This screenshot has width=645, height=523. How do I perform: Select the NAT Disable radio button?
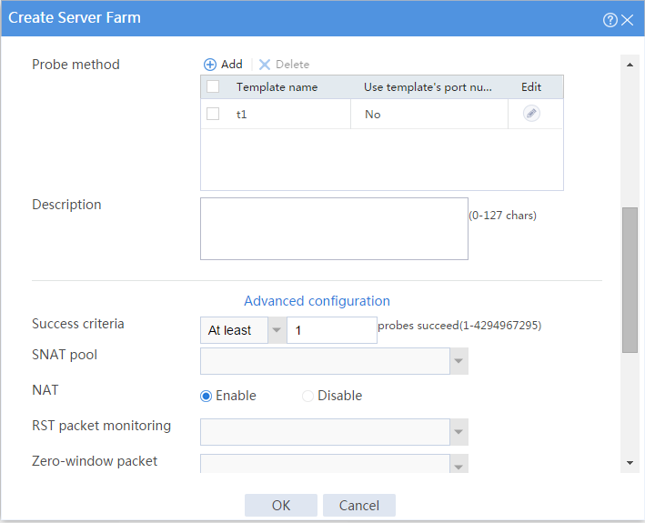click(307, 396)
